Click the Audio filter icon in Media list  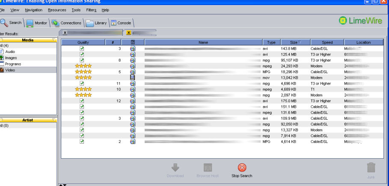point(2,51)
